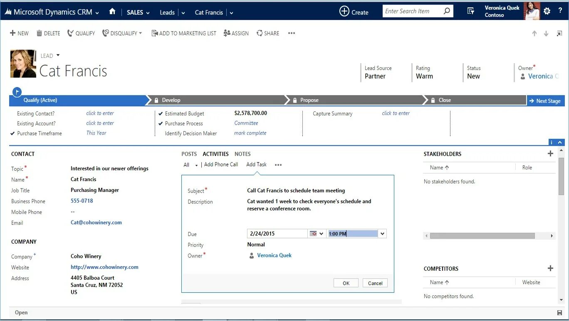Switch to the NOTES tab
Image resolution: width=569 pixels, height=321 pixels.
pyautogui.click(x=242, y=154)
